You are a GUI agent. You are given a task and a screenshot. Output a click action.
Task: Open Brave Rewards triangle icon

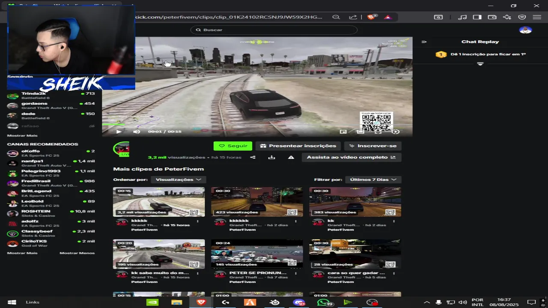tap(387, 17)
